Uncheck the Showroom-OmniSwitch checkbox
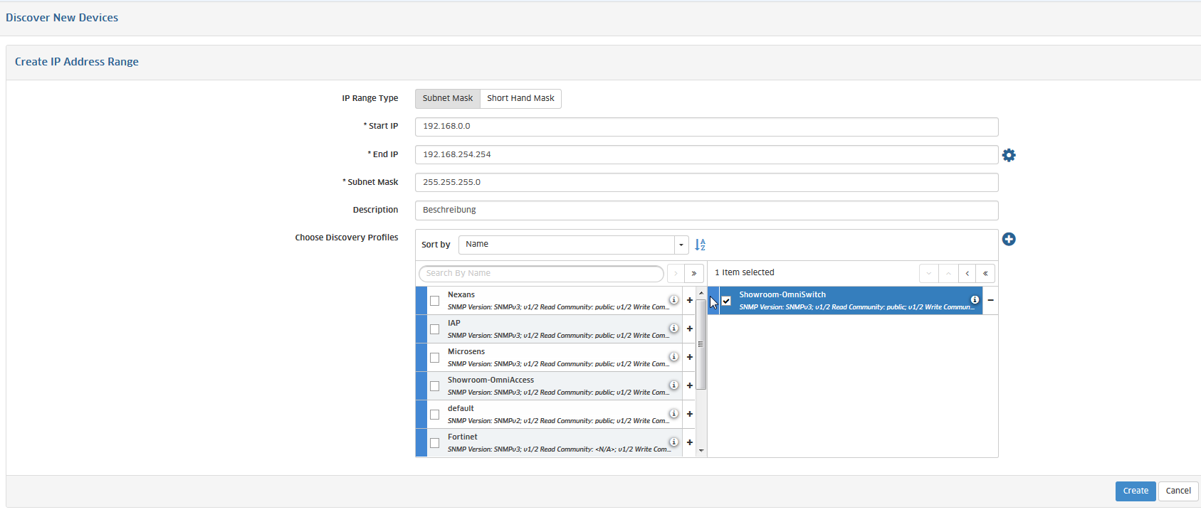Viewport: 1201px width, 517px height. click(x=726, y=301)
